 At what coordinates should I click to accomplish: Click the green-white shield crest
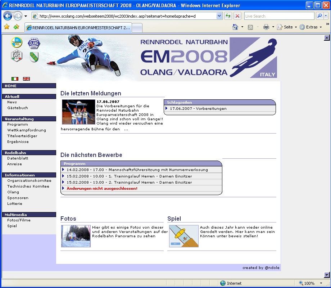[x=34, y=57]
